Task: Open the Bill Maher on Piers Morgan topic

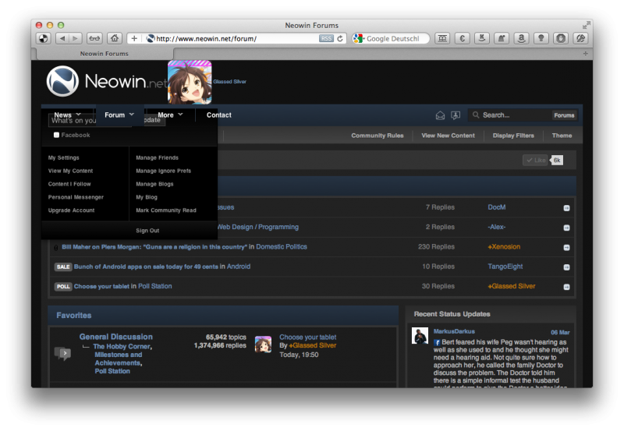Action: coord(154,247)
